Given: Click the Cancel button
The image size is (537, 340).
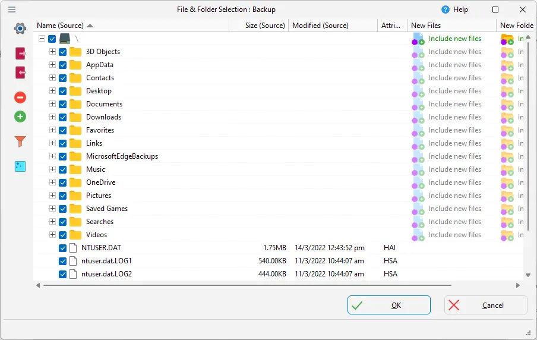Looking at the screenshot, I should 486,305.
